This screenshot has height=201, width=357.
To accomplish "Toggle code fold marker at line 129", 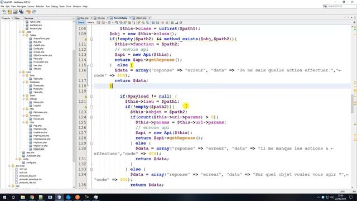I will coord(91,143).
